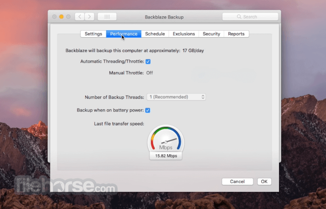326x209 pixels.
Task: Click the 17 GB/day estimate value
Action: click(x=193, y=51)
